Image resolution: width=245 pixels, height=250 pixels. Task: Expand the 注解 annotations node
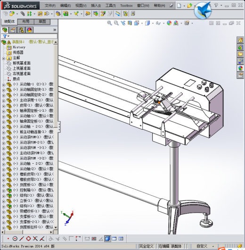(4, 58)
